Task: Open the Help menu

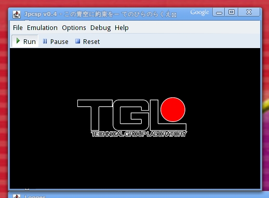Action: pos(122,28)
